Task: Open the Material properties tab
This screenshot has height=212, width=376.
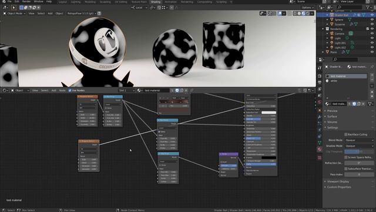Action: tap(320, 149)
